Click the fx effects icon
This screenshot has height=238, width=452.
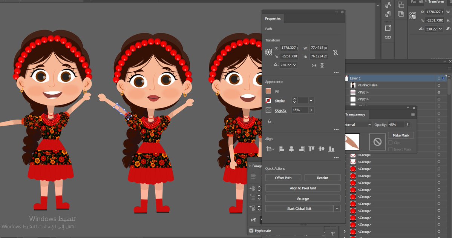point(270,121)
